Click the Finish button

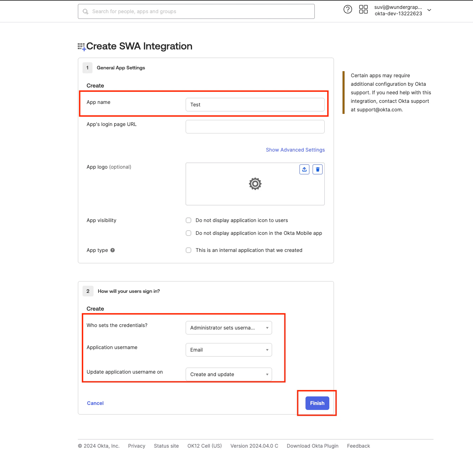tap(317, 403)
